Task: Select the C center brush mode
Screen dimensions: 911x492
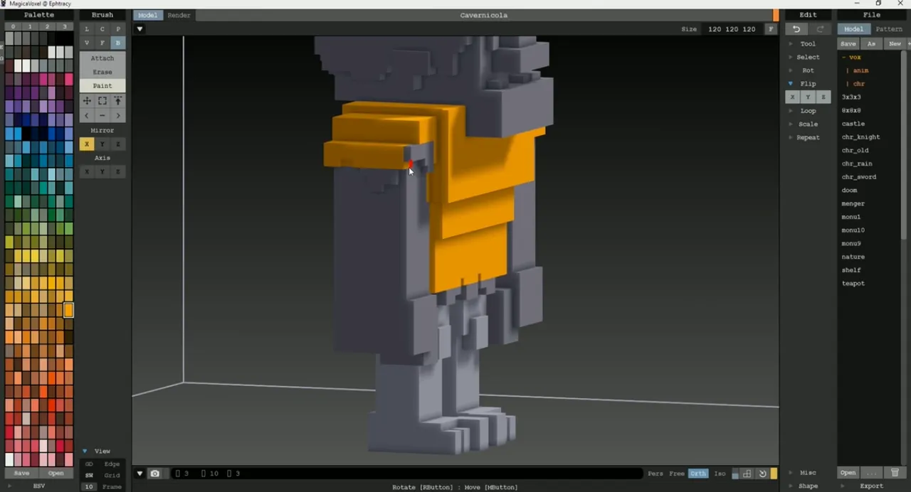Action: [102, 29]
